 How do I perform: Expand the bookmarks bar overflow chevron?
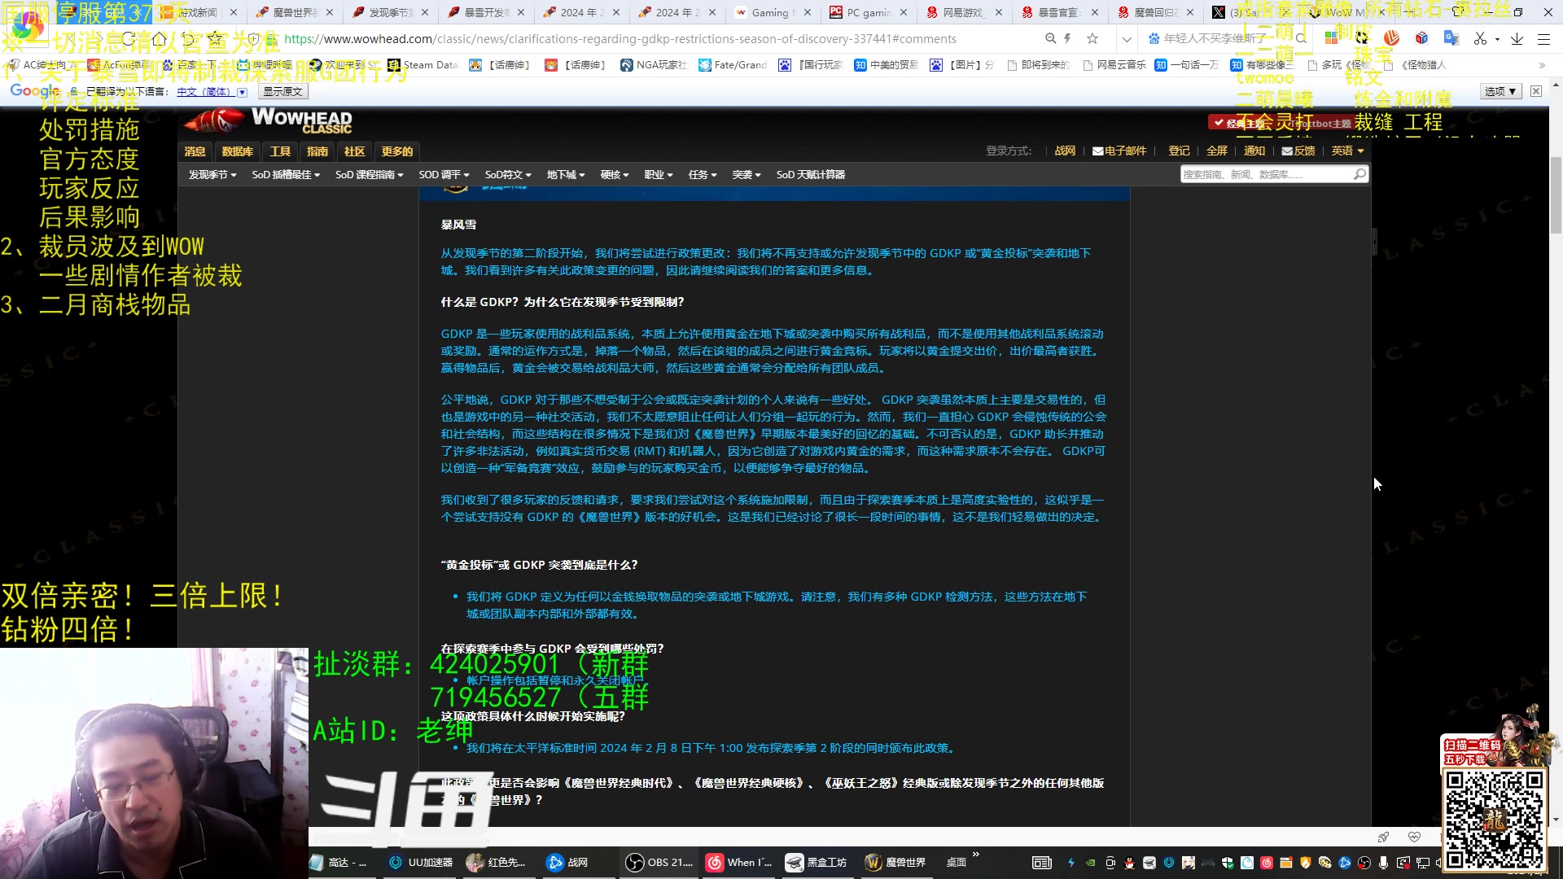[x=1542, y=65]
